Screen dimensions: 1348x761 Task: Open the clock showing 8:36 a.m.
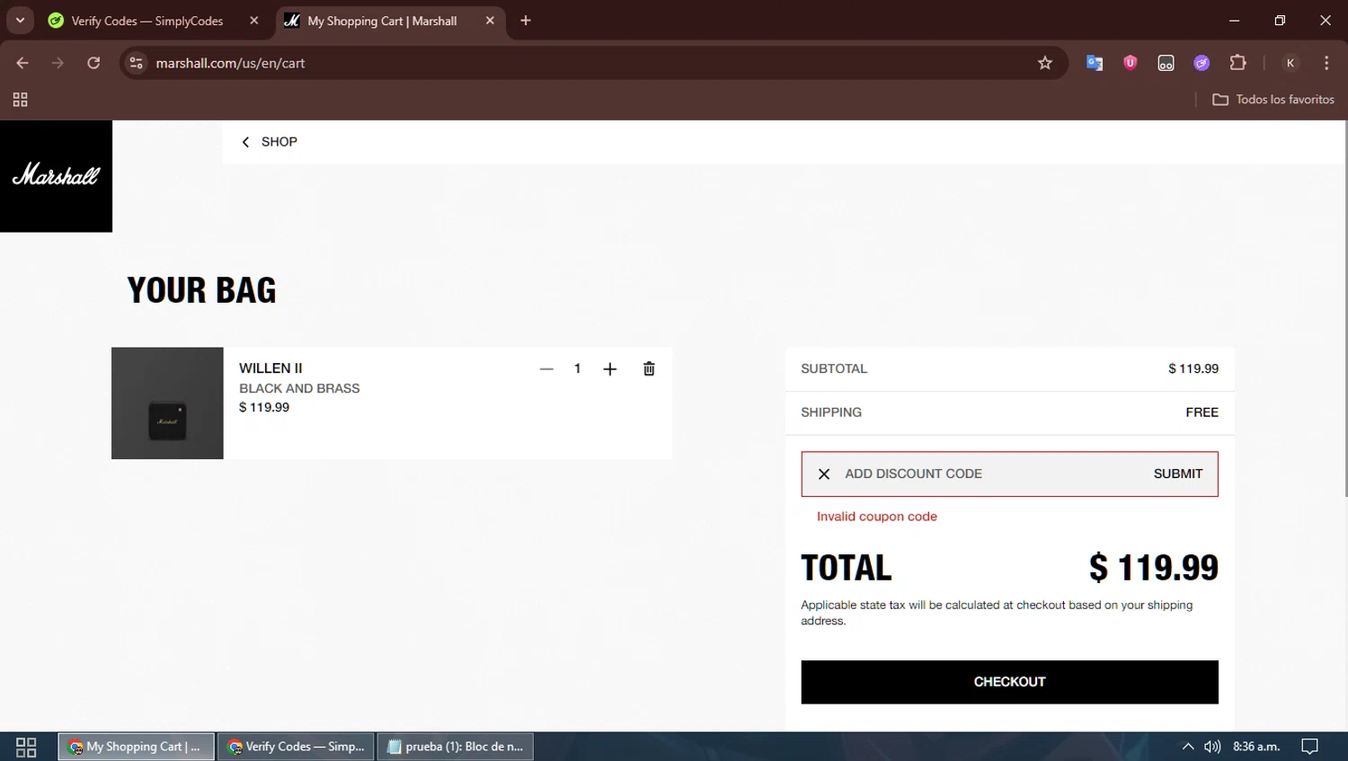tap(1256, 747)
